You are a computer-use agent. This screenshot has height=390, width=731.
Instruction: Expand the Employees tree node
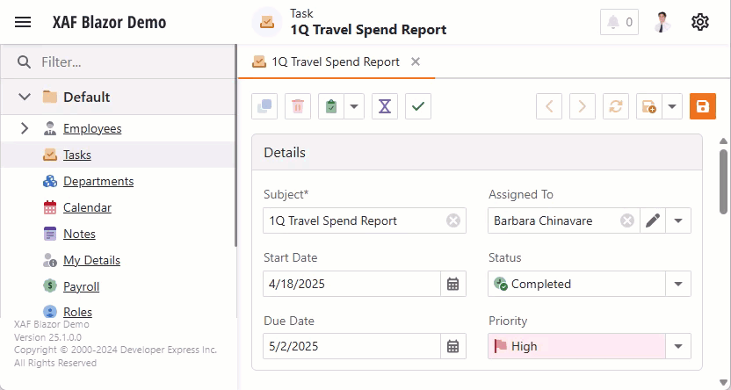click(x=25, y=128)
